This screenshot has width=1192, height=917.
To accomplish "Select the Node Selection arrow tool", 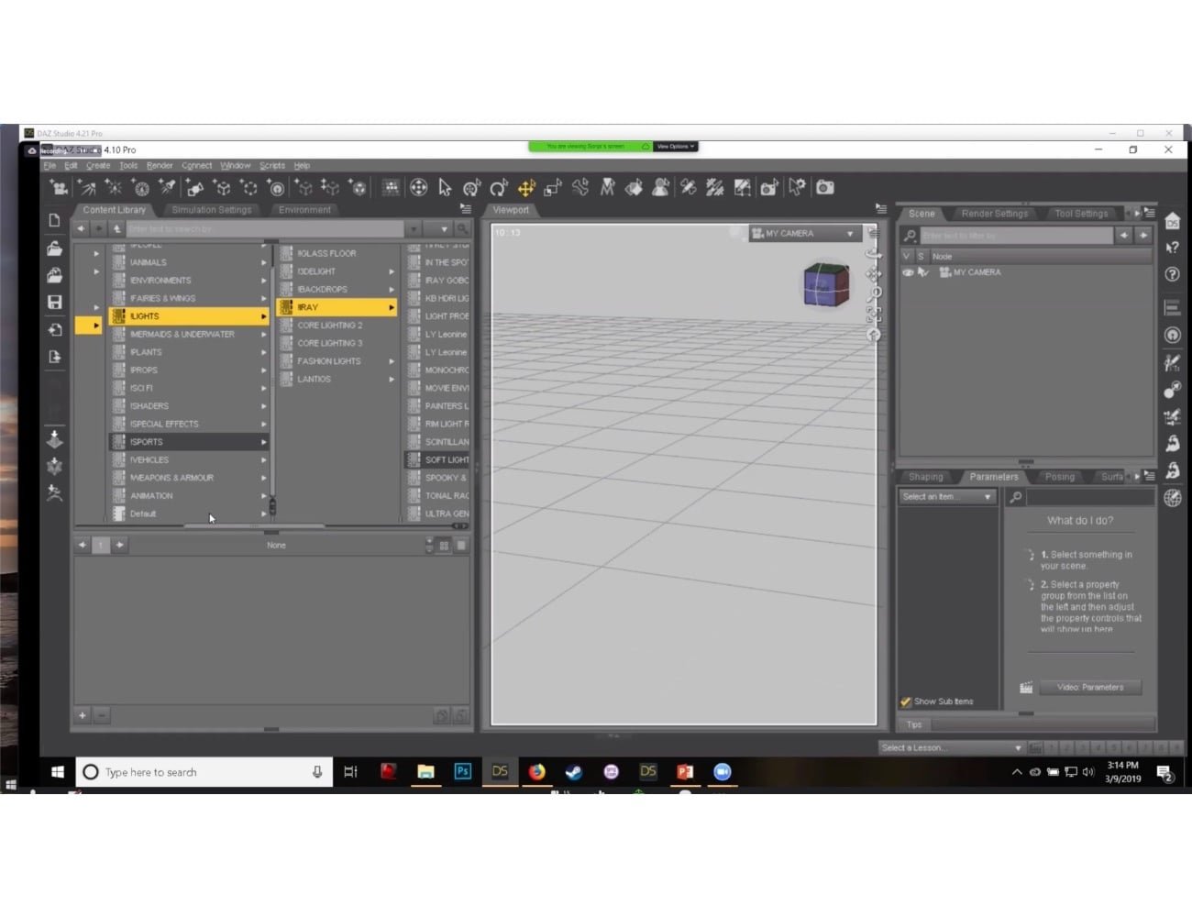I will 445,188.
